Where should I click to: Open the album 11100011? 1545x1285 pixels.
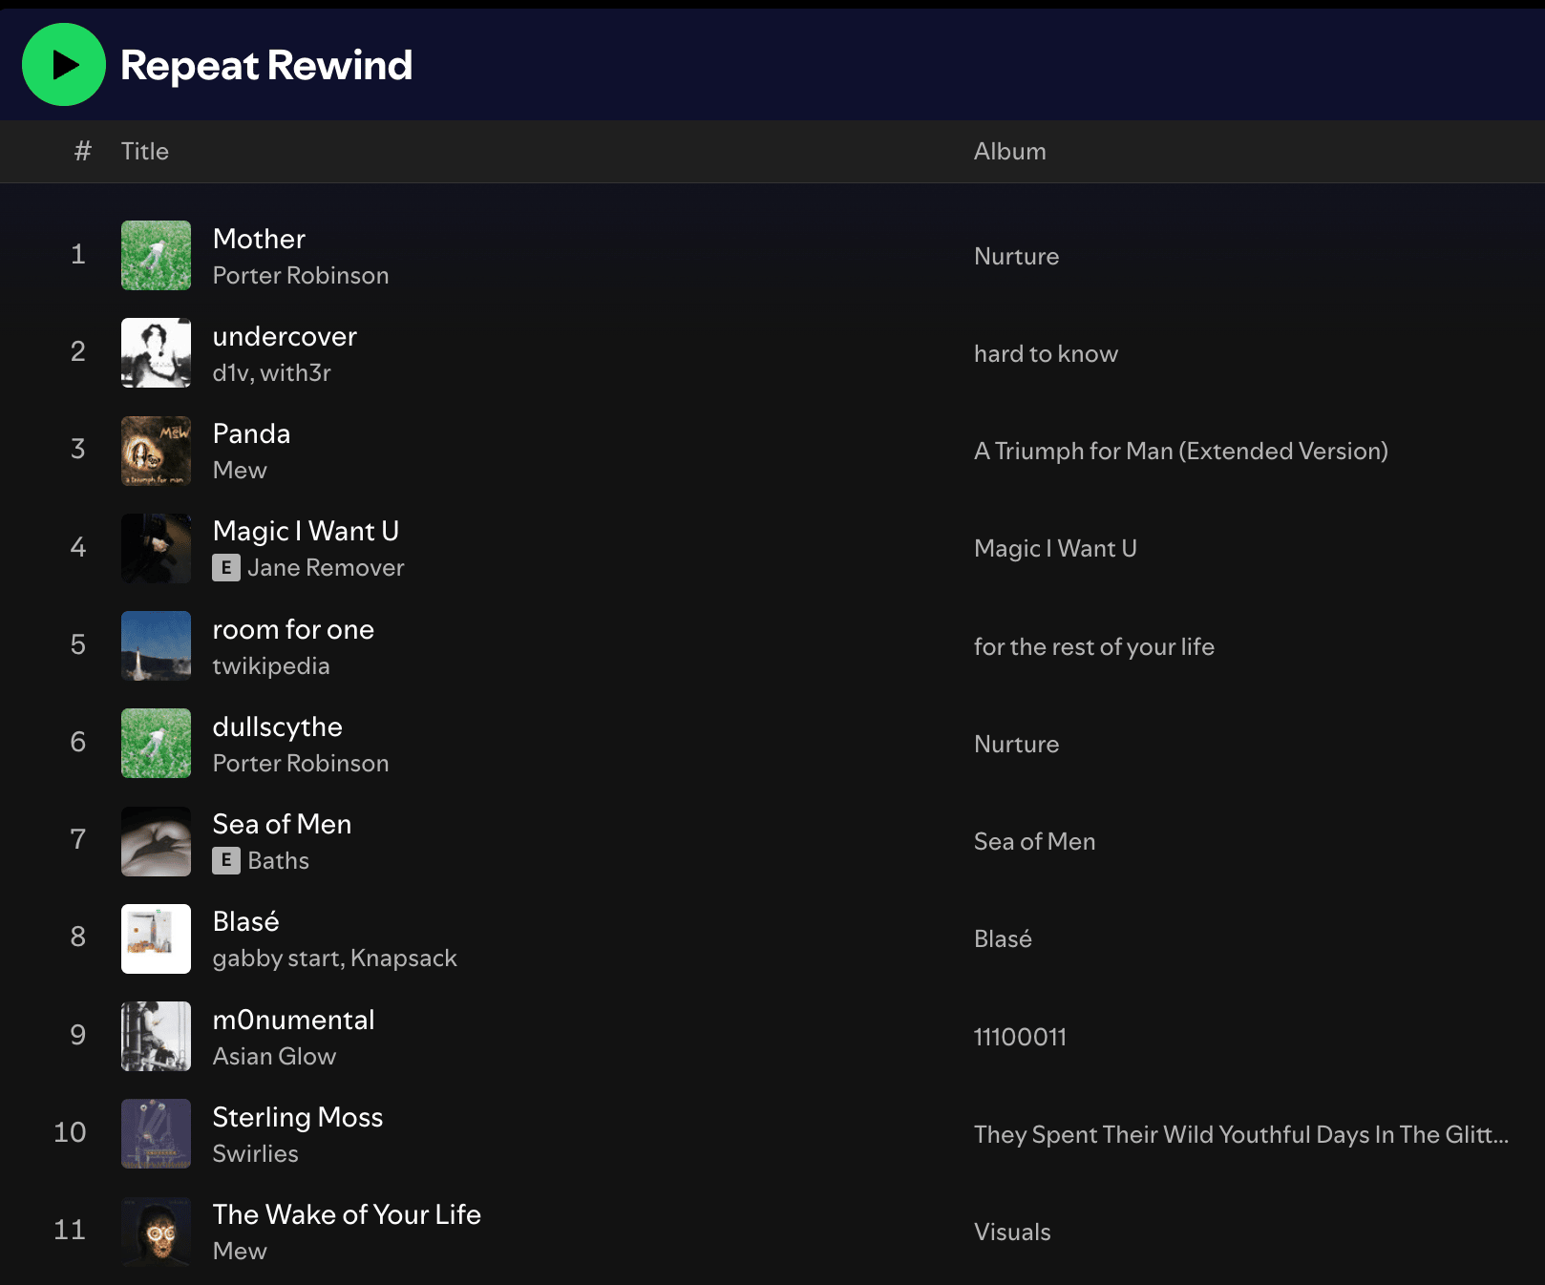click(x=1020, y=1038)
